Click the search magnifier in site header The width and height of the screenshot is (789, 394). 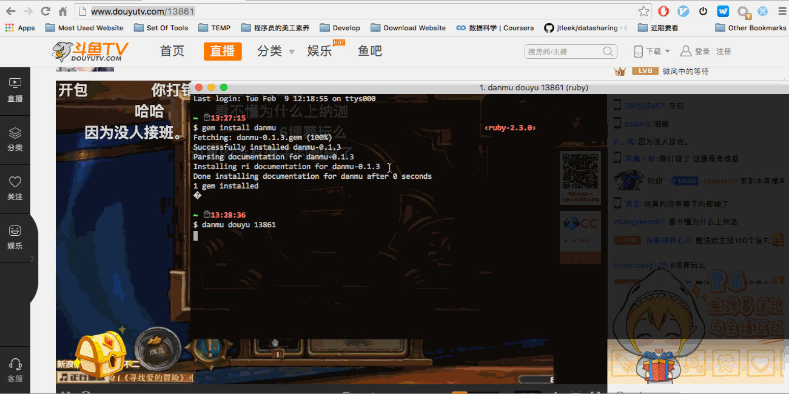[608, 52]
